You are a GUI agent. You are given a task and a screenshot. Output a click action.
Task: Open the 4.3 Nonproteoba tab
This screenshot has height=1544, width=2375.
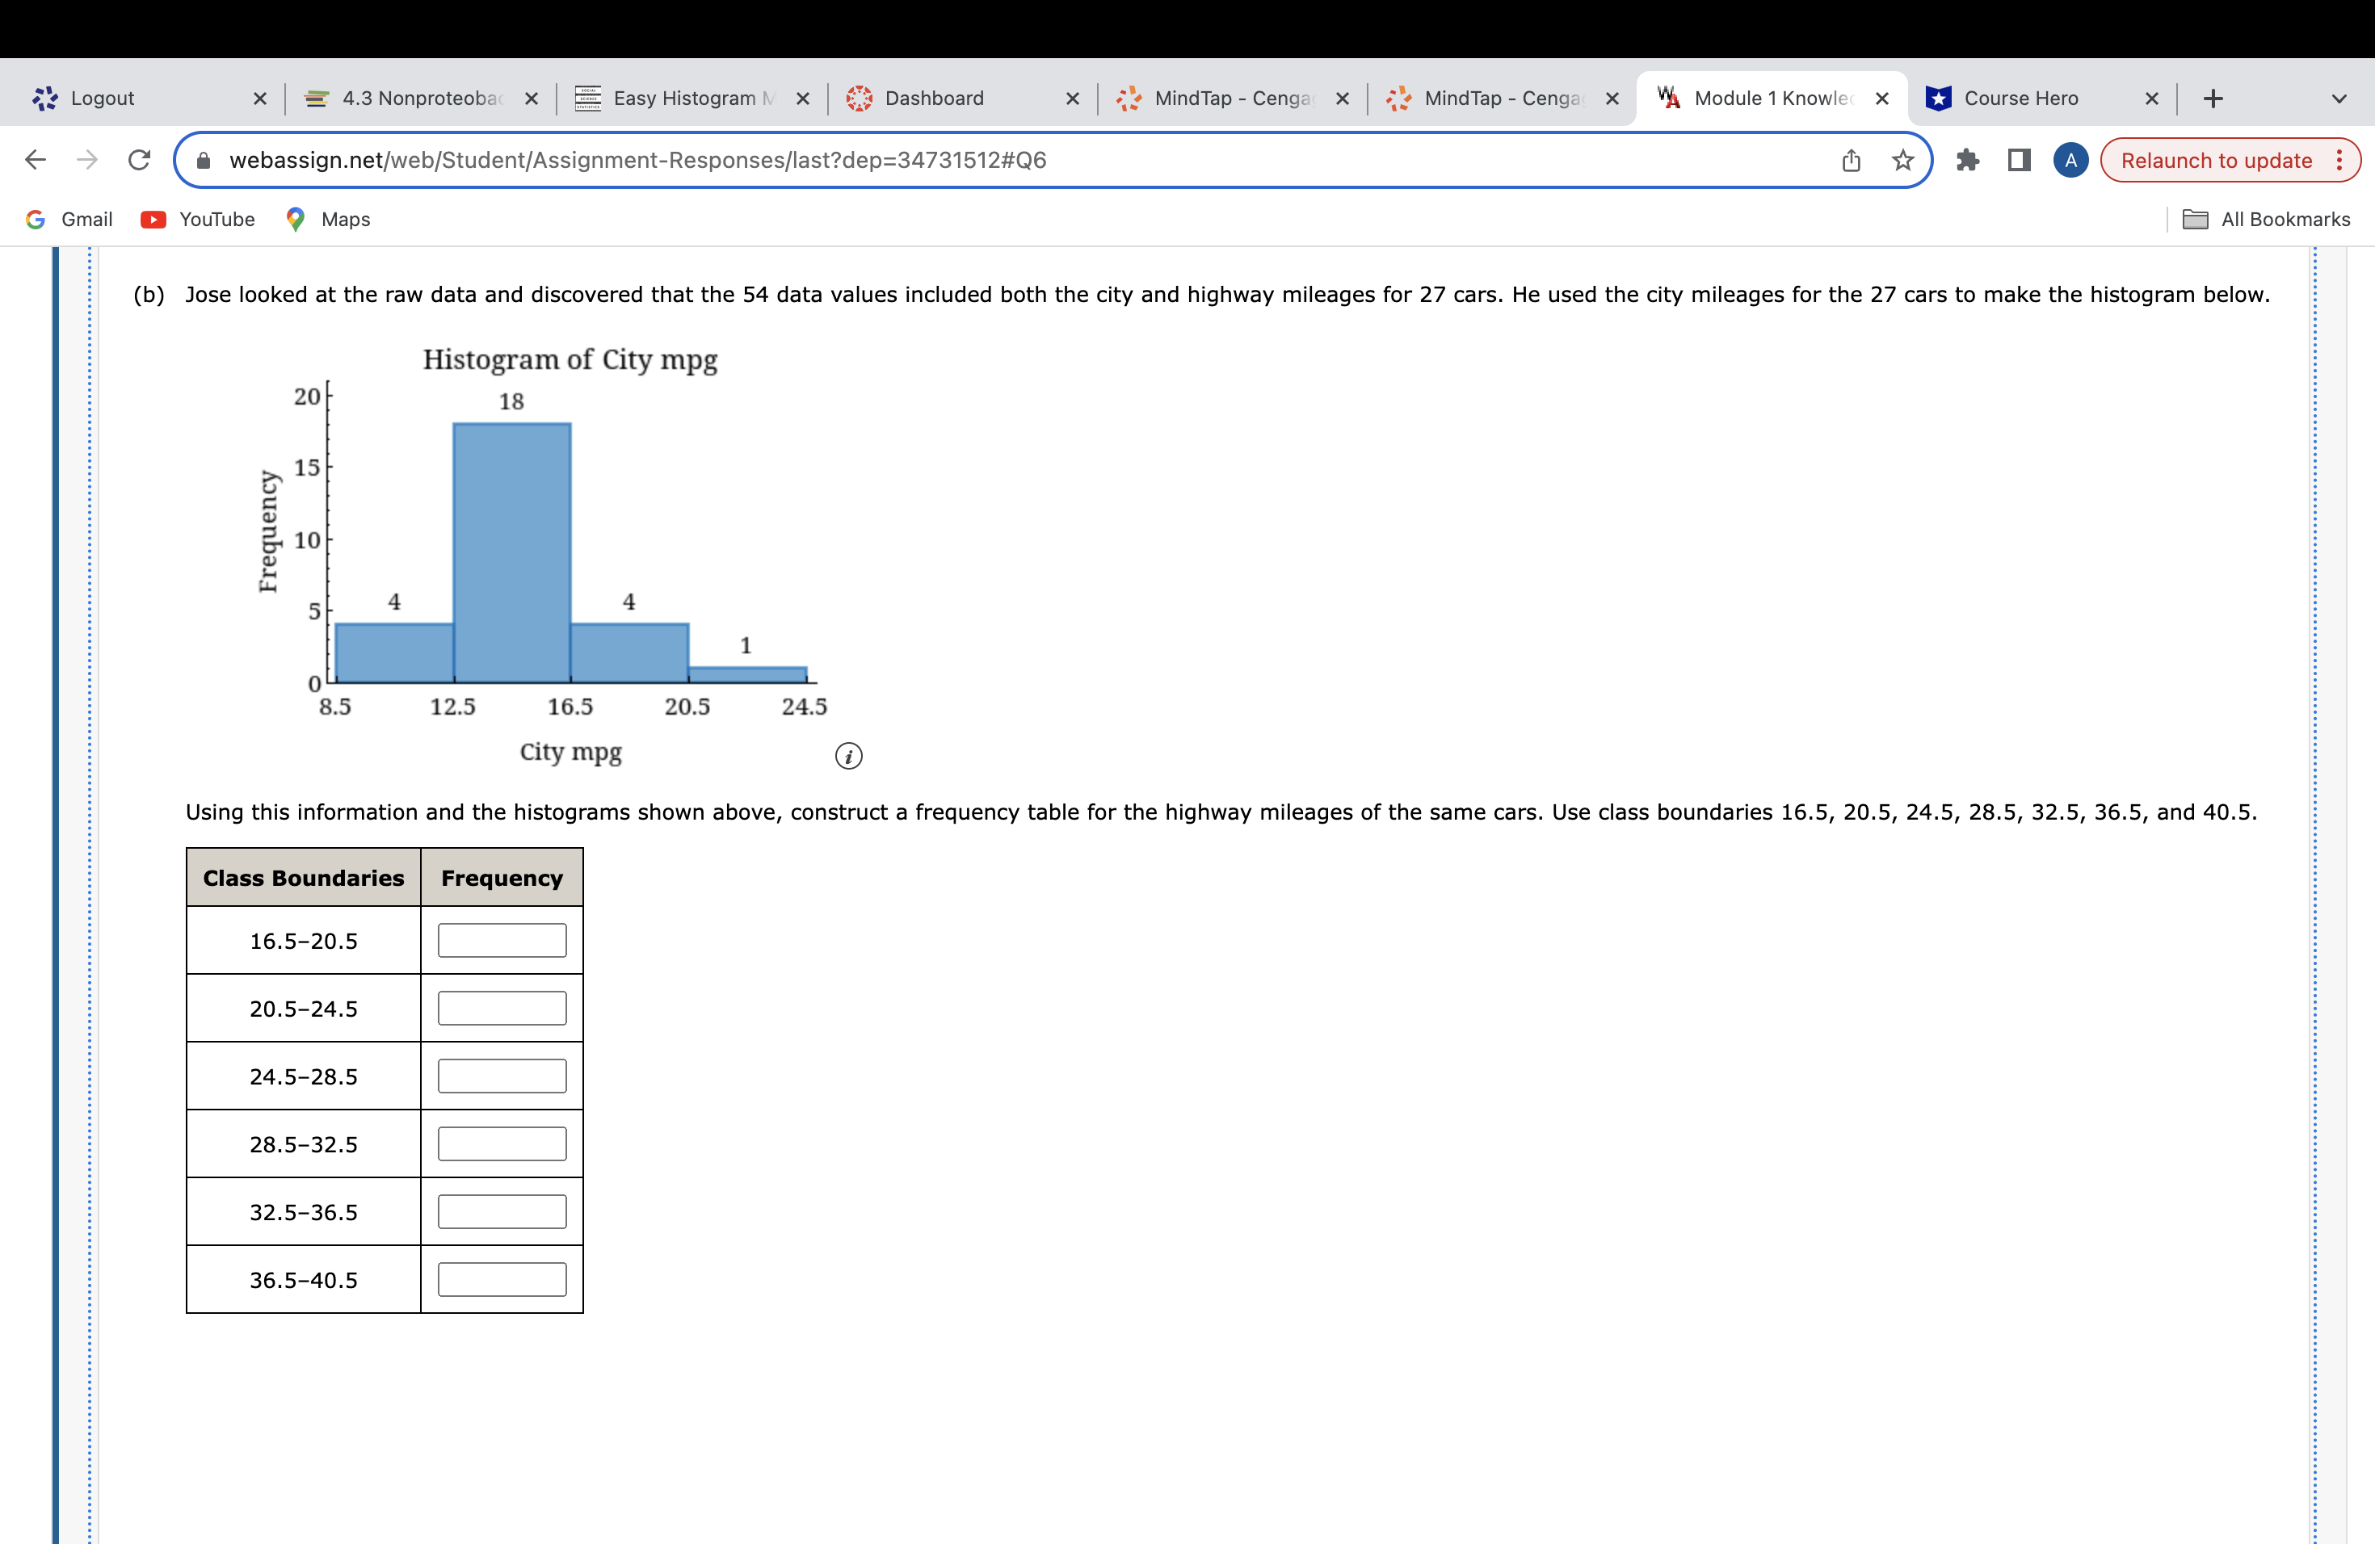[398, 97]
